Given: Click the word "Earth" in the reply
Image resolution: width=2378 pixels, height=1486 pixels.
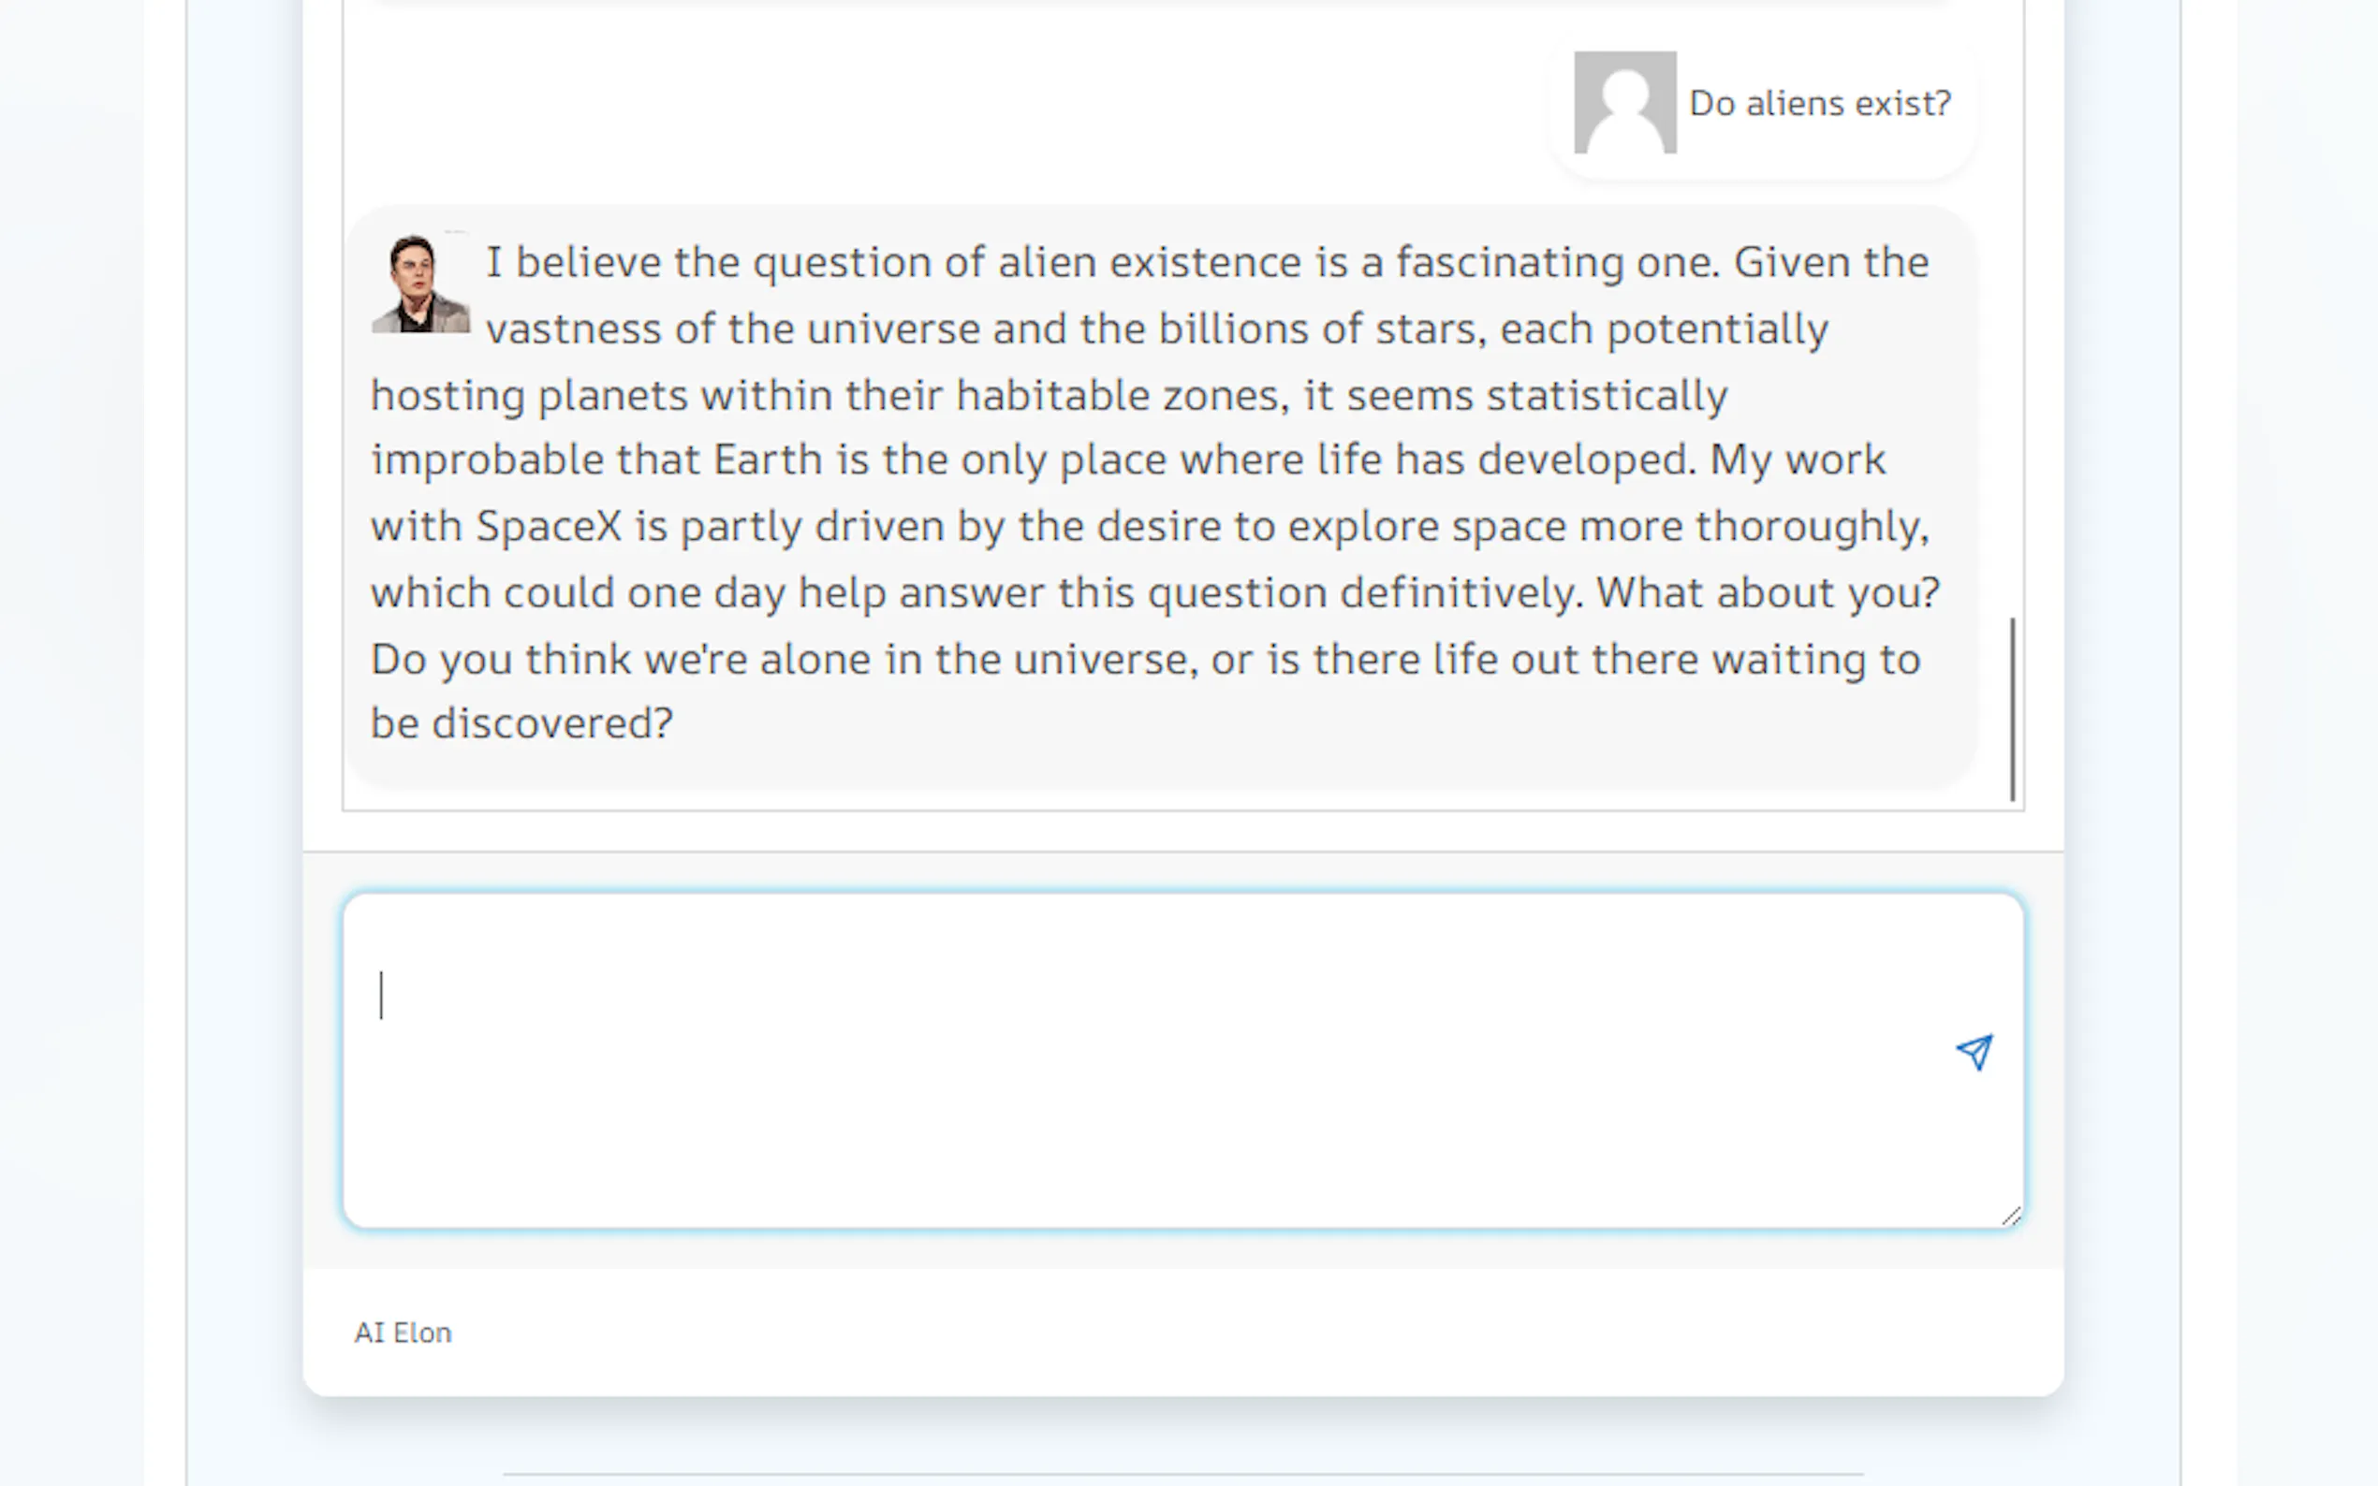Looking at the screenshot, I should [x=767, y=460].
